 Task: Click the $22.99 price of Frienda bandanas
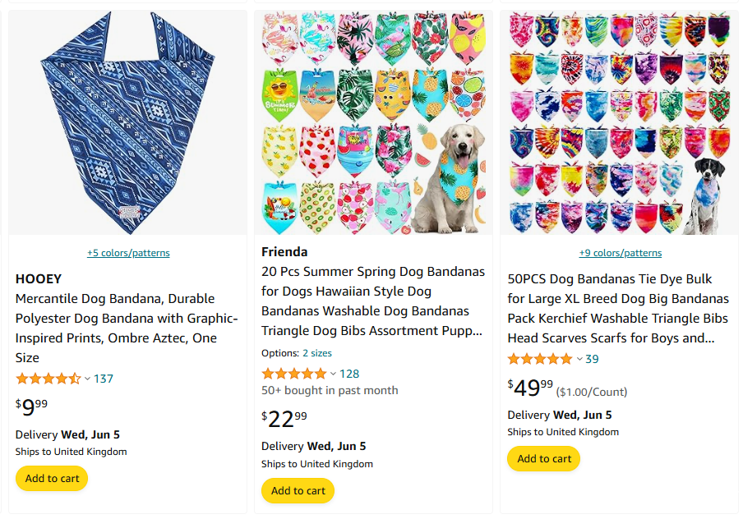click(284, 419)
